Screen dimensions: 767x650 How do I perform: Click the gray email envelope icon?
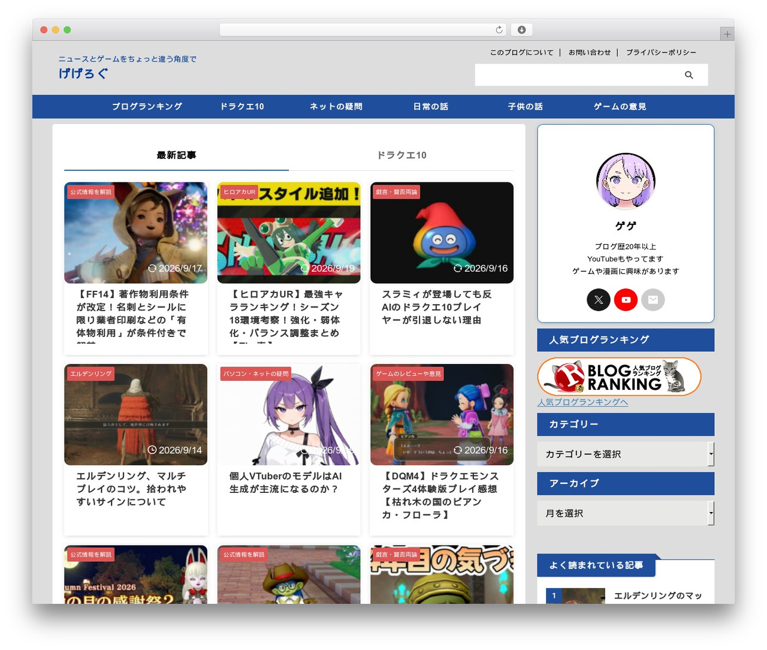click(653, 300)
